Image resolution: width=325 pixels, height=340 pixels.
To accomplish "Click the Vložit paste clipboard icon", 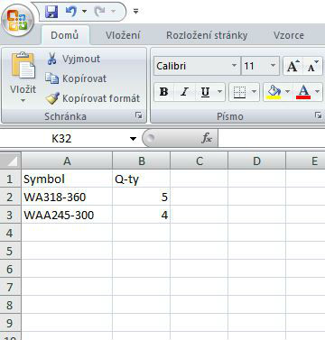I will [23, 65].
